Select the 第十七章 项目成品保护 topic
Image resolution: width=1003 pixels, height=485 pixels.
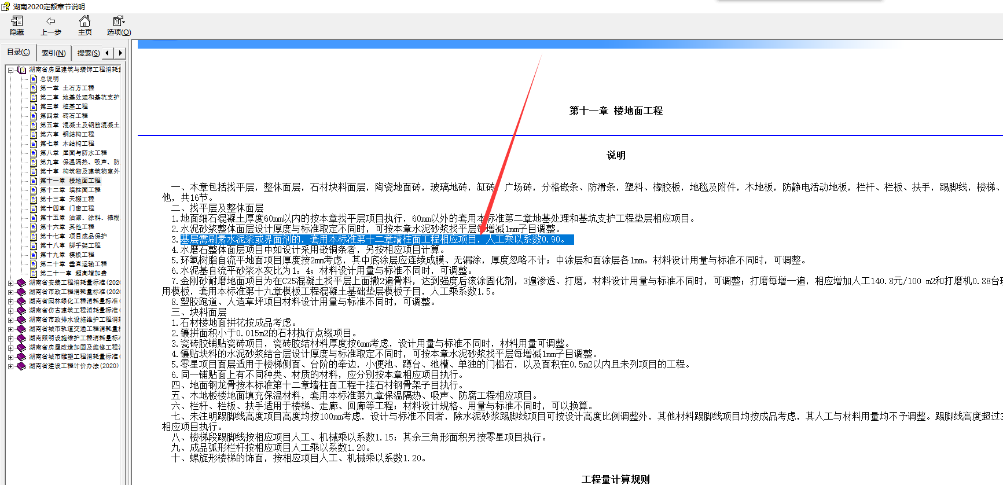pyautogui.click(x=73, y=236)
